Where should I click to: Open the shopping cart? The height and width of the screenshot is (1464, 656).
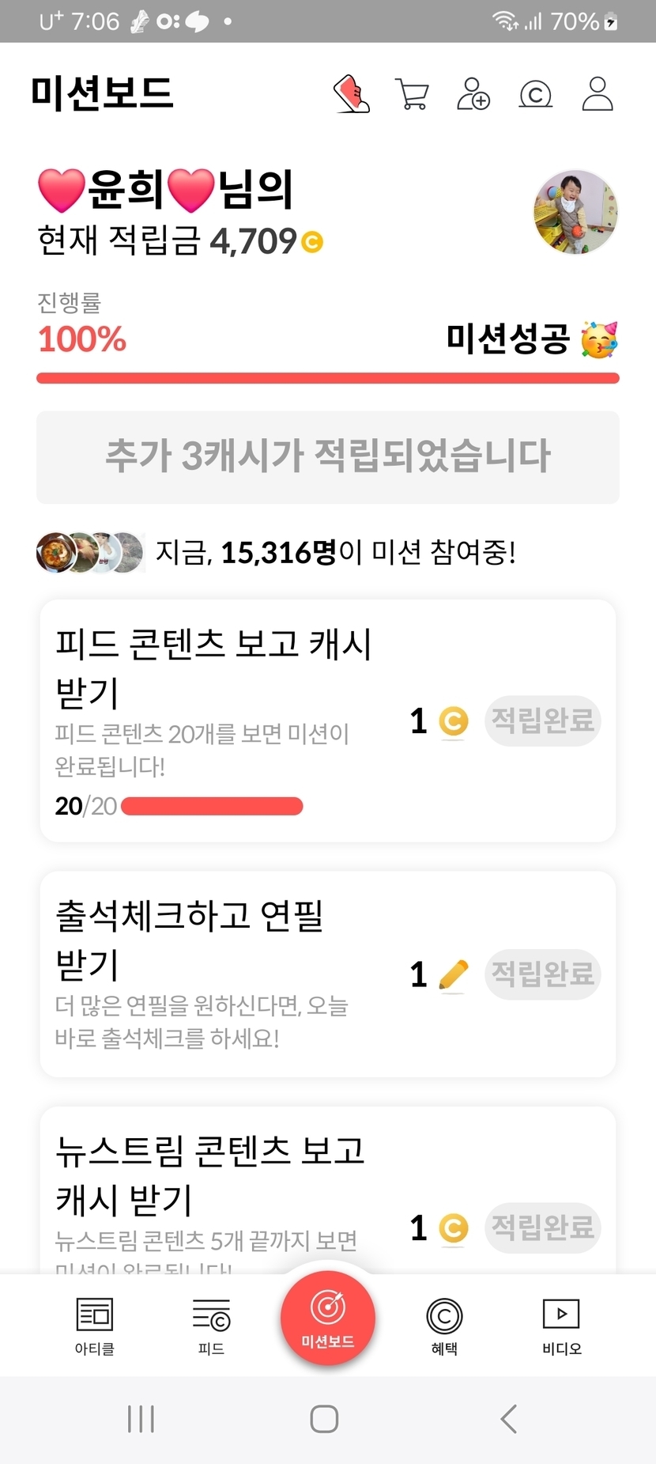412,94
